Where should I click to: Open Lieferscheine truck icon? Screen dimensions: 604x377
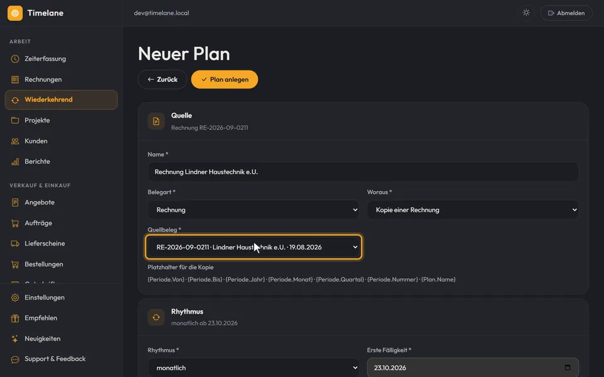coord(15,244)
